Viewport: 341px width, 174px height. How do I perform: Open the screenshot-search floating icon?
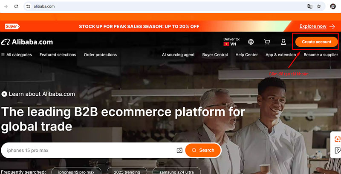337,139
